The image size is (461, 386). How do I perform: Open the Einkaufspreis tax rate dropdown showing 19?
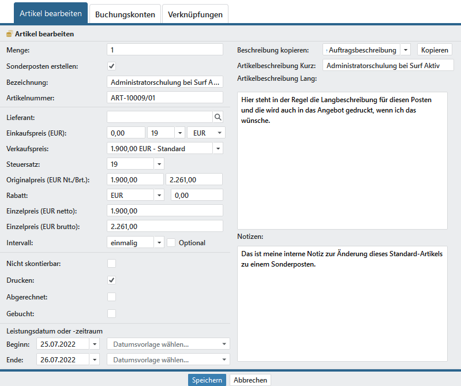pos(179,133)
